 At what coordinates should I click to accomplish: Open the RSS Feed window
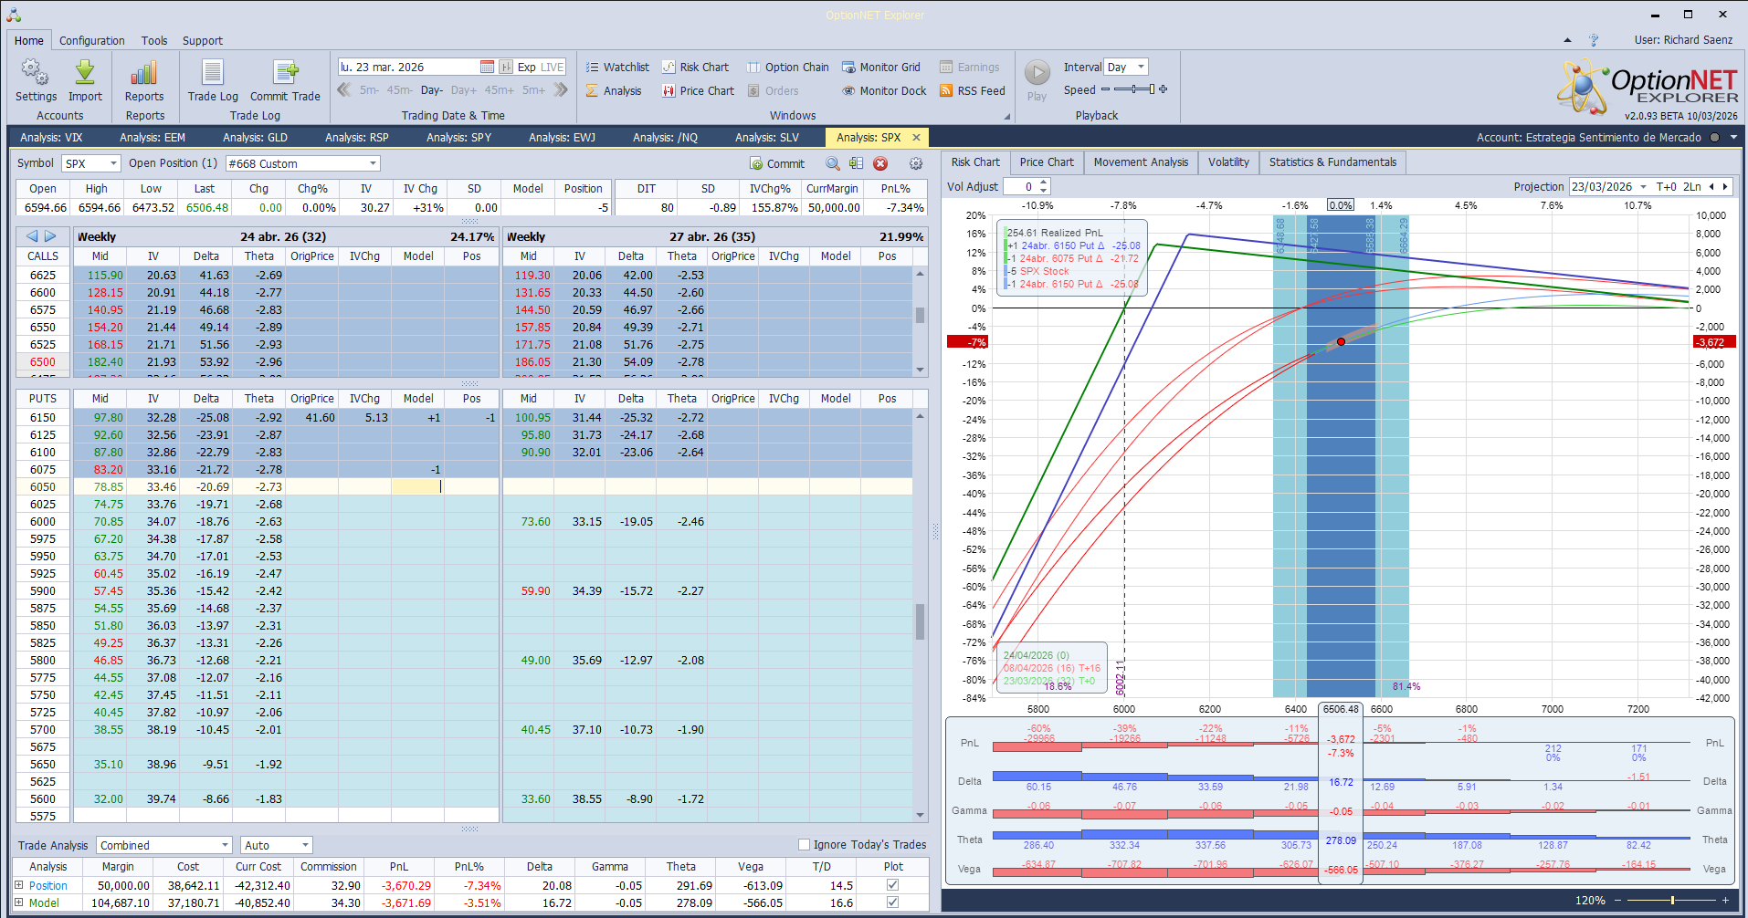click(973, 90)
